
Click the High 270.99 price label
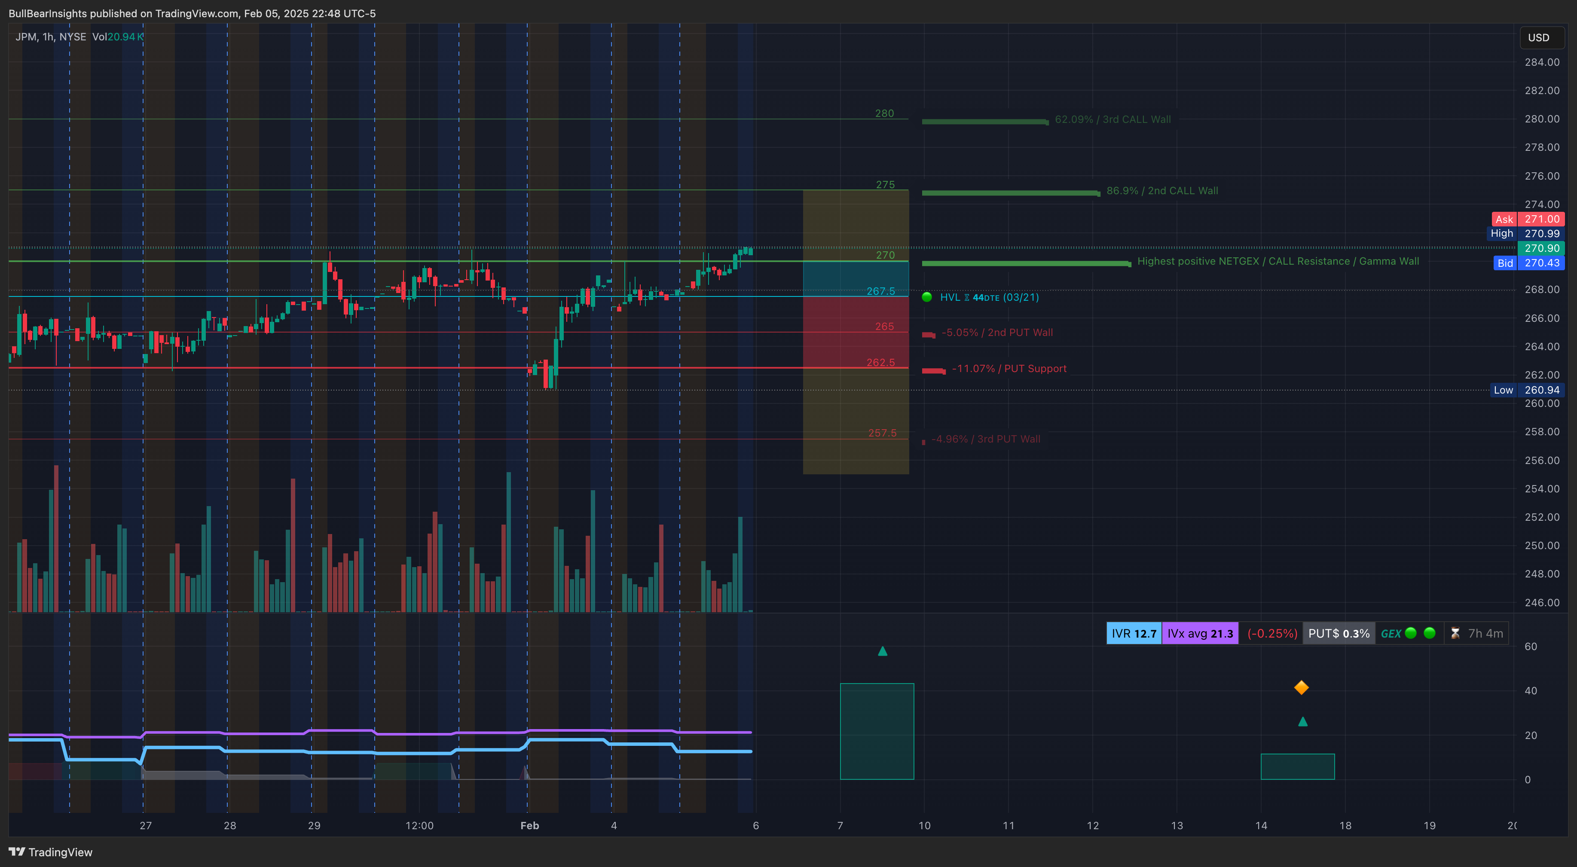(x=1525, y=233)
